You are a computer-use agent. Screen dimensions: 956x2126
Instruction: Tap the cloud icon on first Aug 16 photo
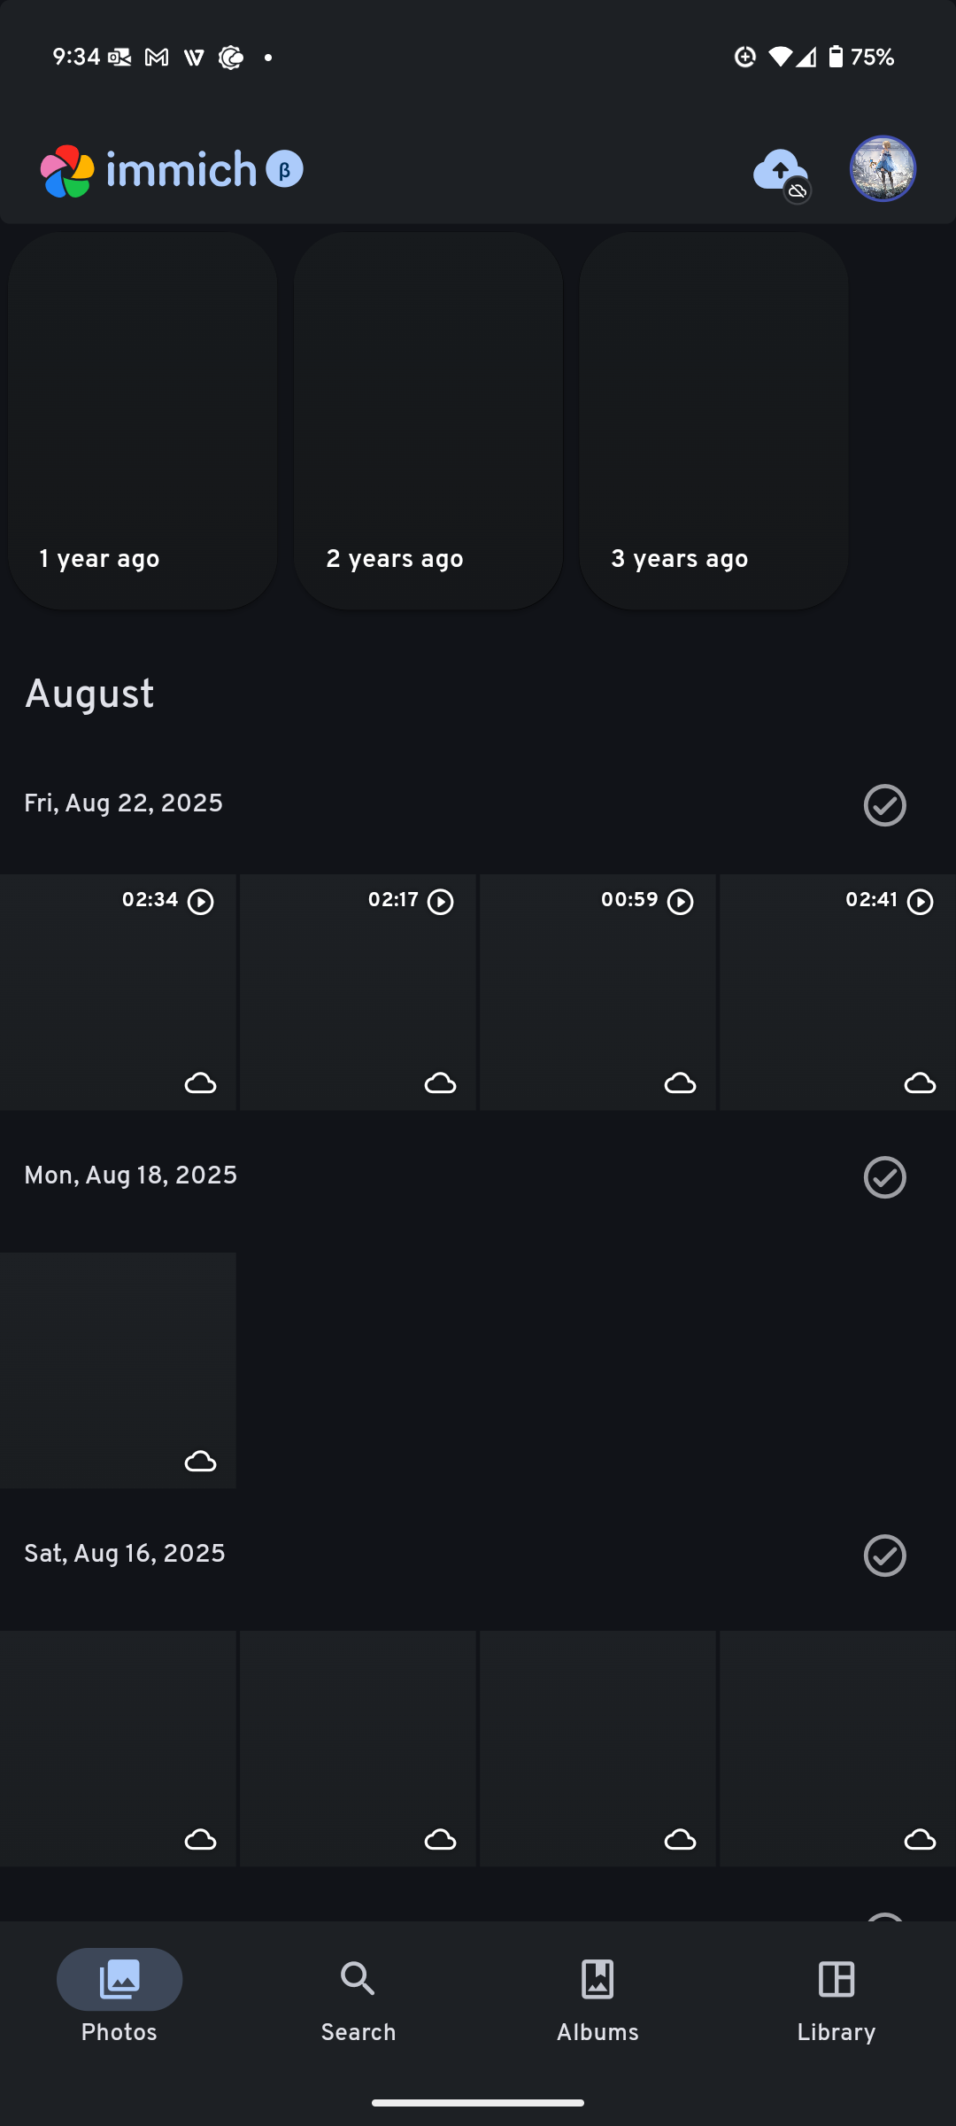200,1840
